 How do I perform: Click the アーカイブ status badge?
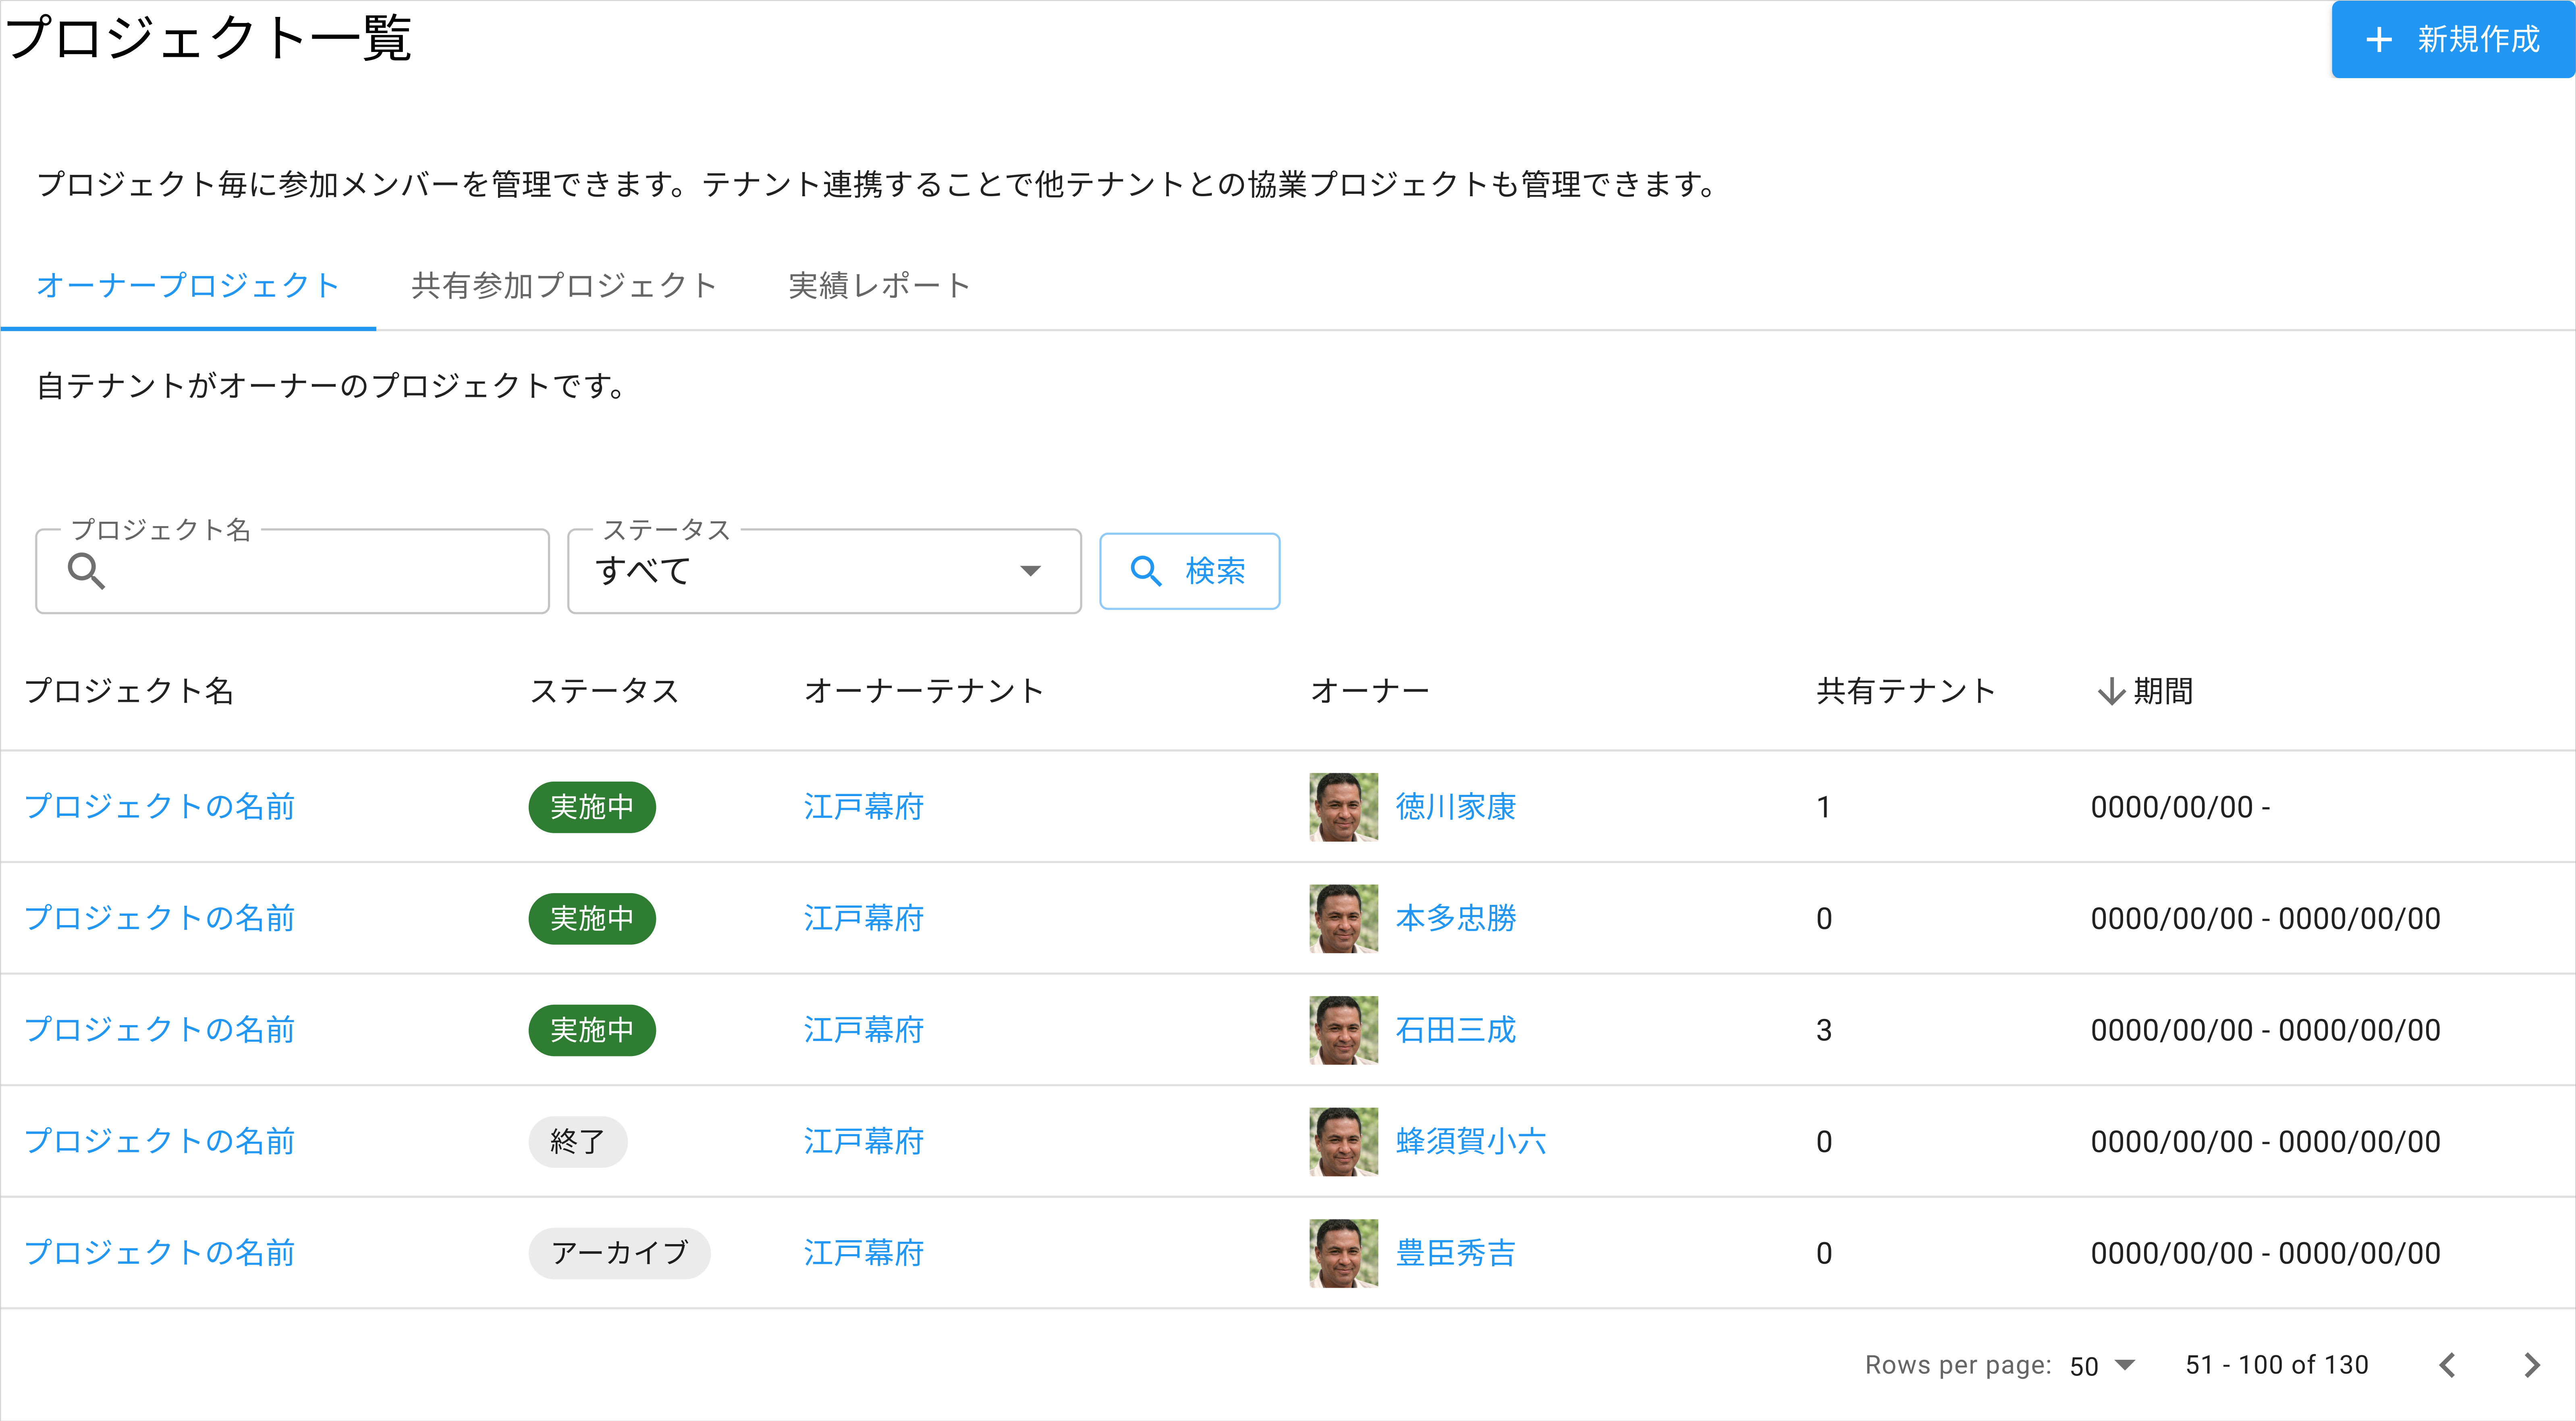(620, 1253)
